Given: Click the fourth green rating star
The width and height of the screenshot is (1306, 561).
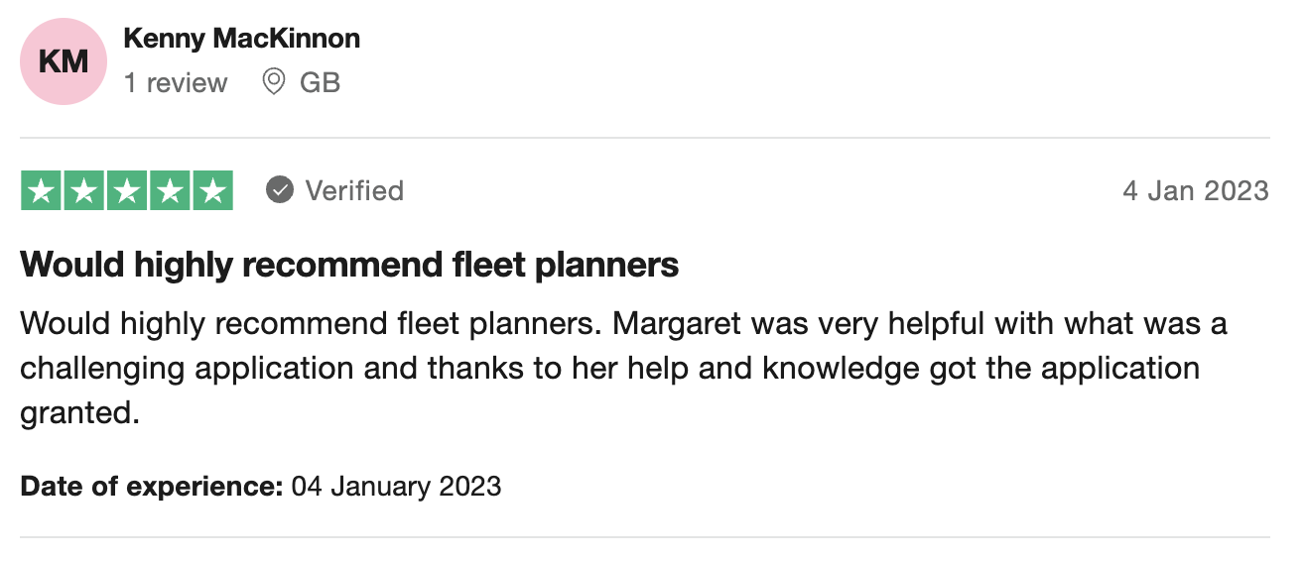Looking at the screenshot, I should tap(170, 191).
